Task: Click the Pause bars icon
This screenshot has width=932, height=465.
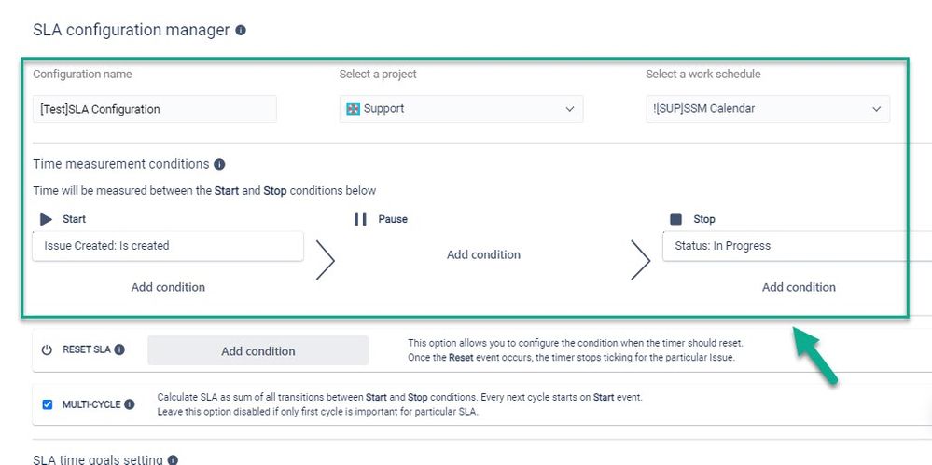Action: click(360, 219)
